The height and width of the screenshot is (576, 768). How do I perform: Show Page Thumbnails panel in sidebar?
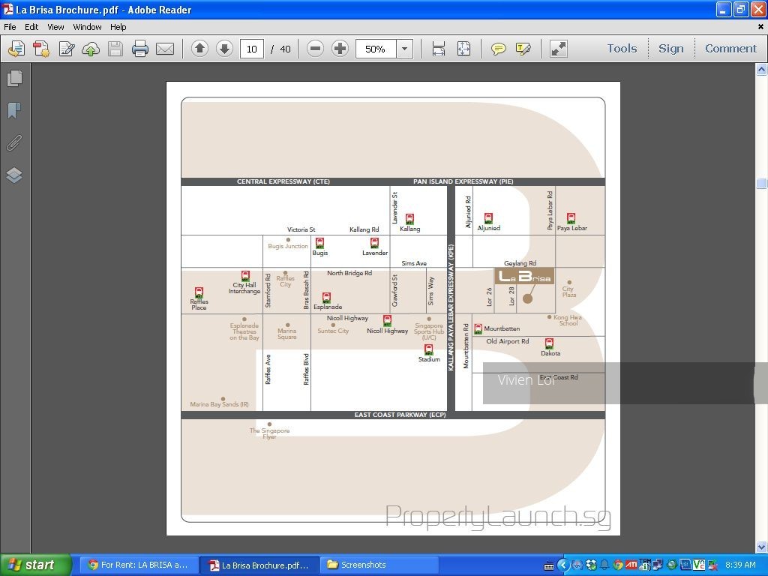click(x=14, y=78)
